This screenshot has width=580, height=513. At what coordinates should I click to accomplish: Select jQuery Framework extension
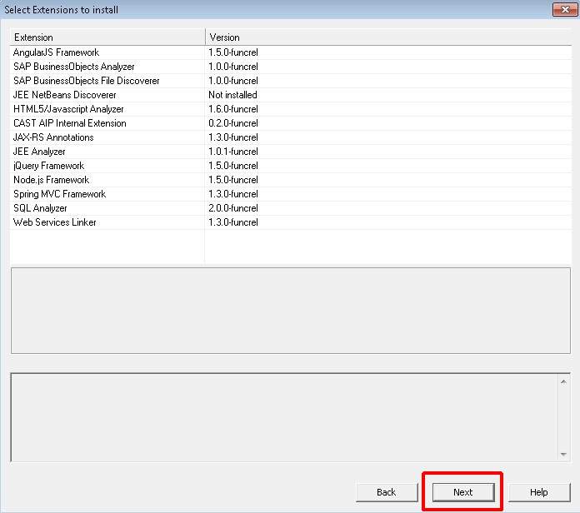tap(291, 166)
